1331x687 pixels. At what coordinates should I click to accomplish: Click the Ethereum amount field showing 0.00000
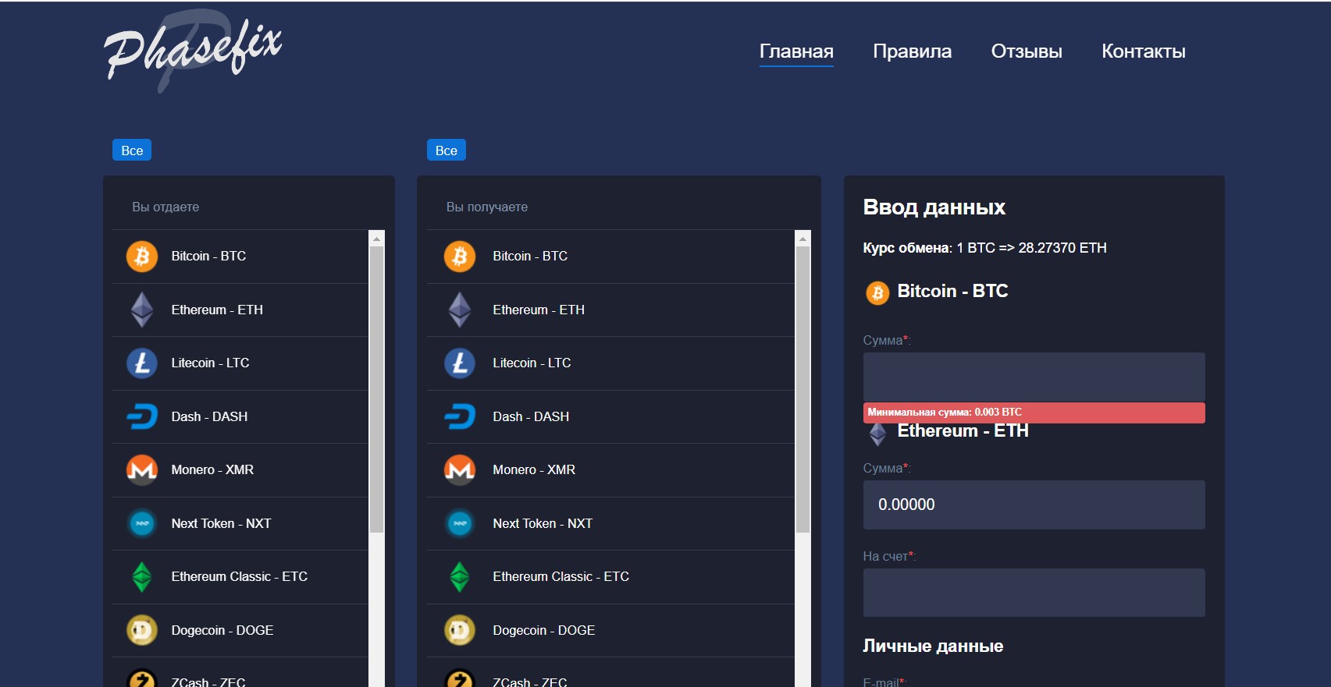coord(1034,505)
